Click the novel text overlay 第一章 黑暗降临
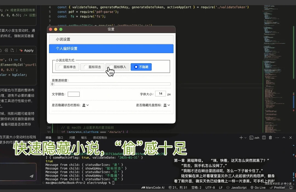Viewport: 296px width, 192px height. pyautogui.click(x=189, y=161)
